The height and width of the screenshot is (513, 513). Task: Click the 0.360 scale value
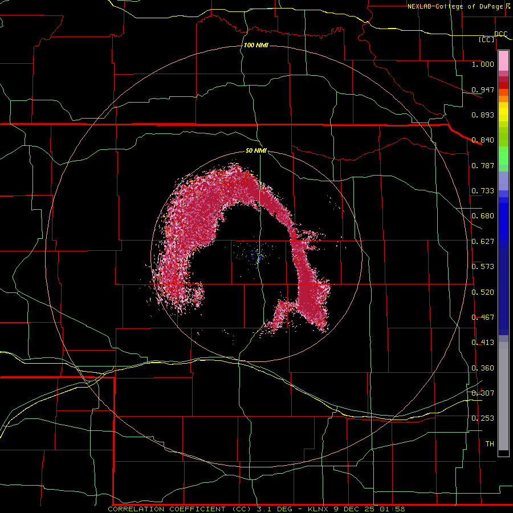pyautogui.click(x=483, y=368)
